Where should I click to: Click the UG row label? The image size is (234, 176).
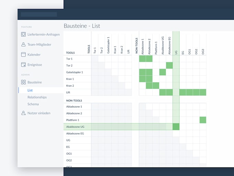tap(68, 140)
